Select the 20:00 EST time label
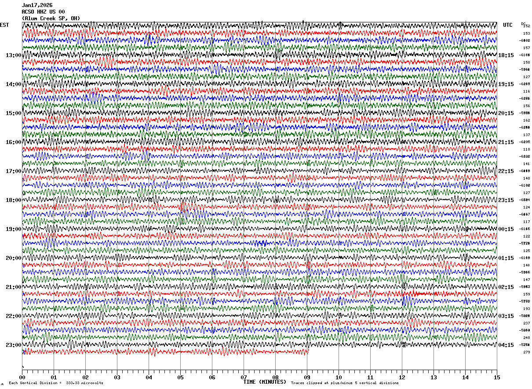 (x=13, y=258)
